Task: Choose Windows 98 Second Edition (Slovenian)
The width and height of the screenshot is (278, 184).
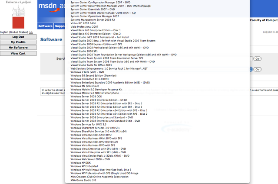Action: [x=93, y=76]
